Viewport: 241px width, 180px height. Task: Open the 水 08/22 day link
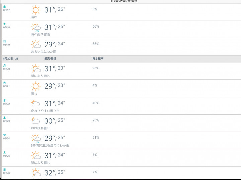(x=6, y=102)
